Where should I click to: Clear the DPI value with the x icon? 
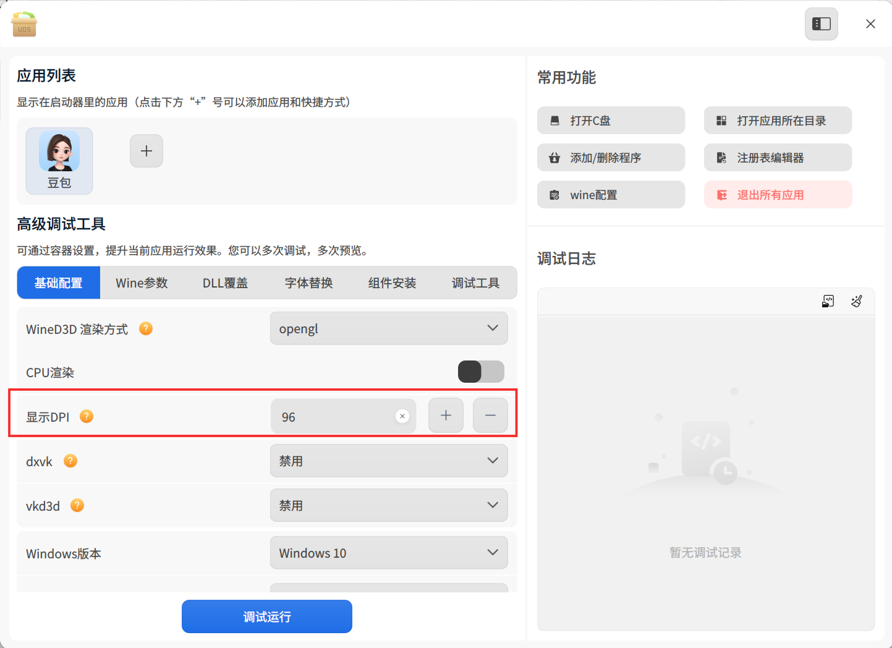[x=402, y=416]
